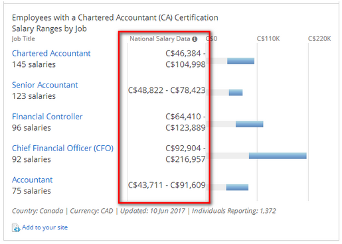
Task: Click the Chartered Accountant blue salary bar
Action: coord(240,61)
